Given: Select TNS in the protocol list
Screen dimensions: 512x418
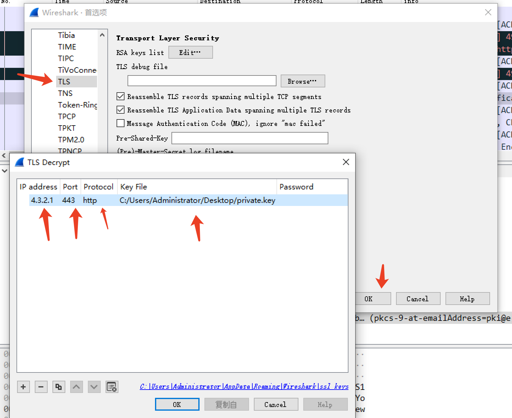Looking at the screenshot, I should [x=65, y=93].
